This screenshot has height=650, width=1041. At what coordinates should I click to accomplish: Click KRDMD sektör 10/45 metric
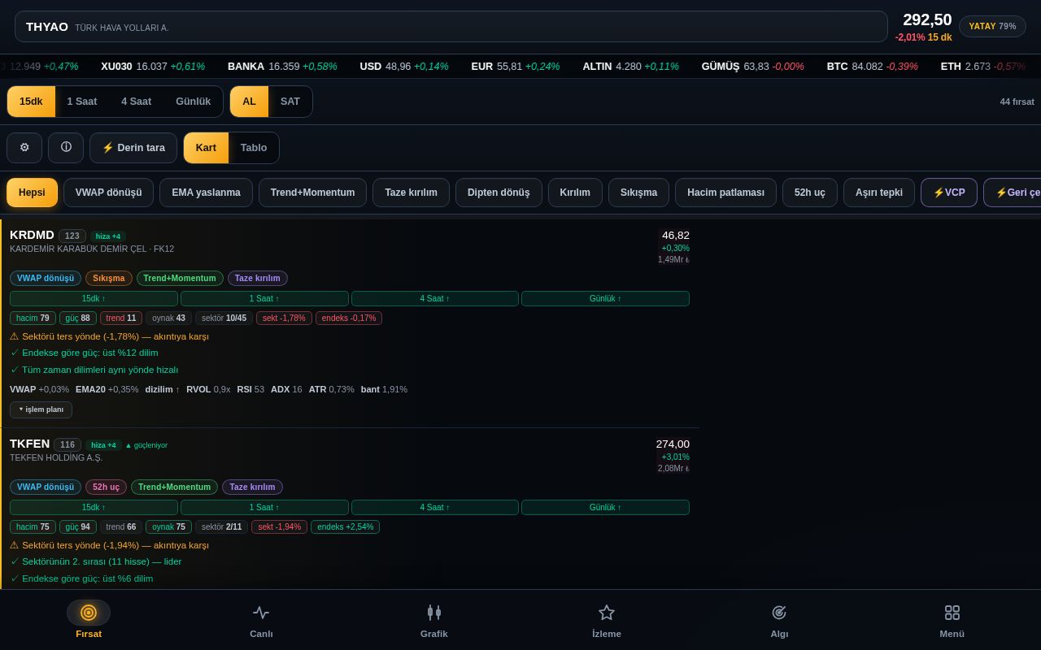coord(224,318)
